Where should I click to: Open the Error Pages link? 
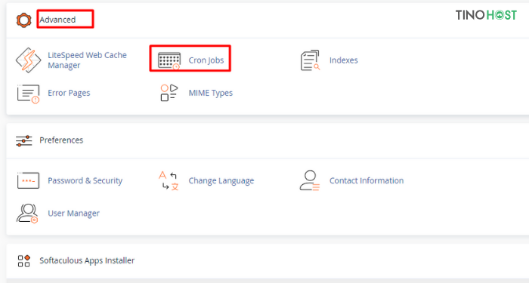coord(69,93)
